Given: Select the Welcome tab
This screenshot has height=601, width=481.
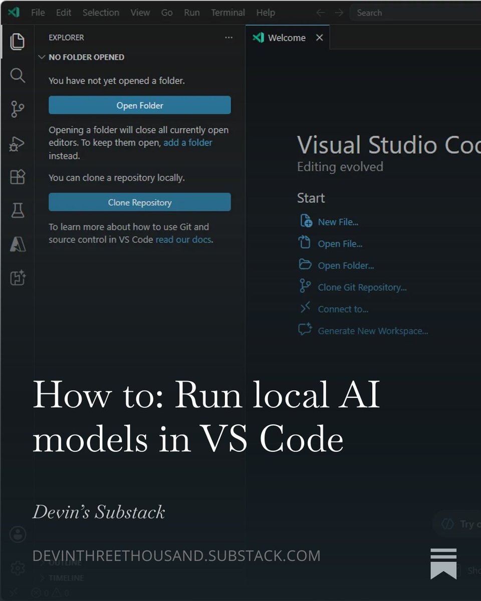Looking at the screenshot, I should click(288, 38).
